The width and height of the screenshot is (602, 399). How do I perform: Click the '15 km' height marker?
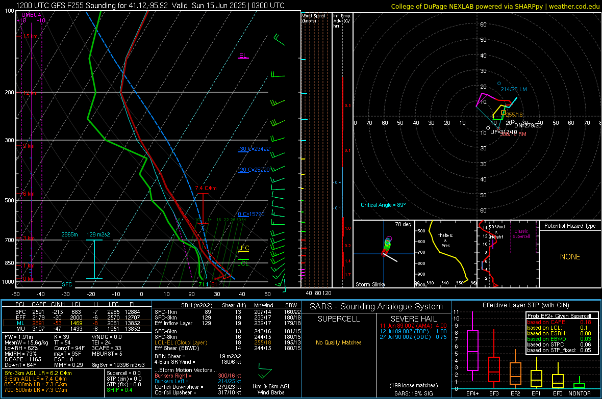tap(30, 37)
